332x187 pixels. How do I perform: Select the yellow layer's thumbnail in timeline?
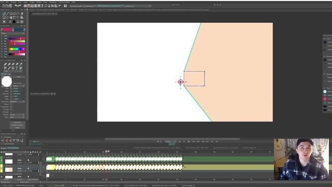coord(9,170)
